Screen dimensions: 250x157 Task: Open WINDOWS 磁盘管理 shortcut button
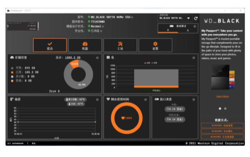coord(222,125)
